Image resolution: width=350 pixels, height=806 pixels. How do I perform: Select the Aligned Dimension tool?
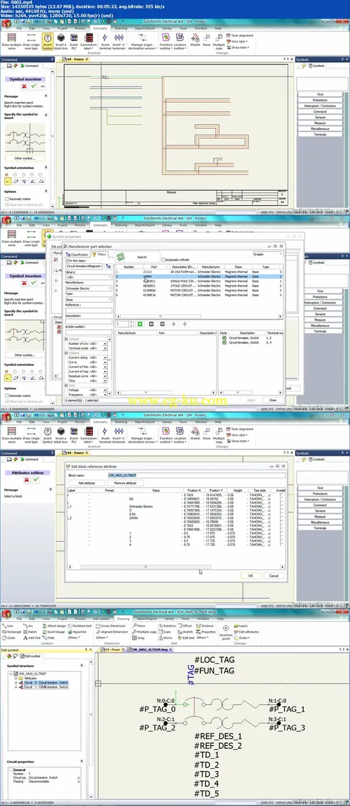[x=112, y=632]
